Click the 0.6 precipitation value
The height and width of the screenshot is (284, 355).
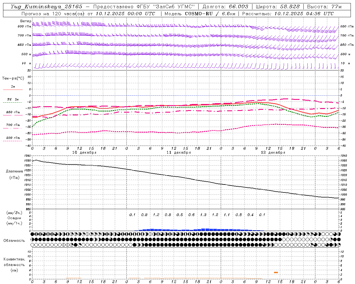pos(191,215)
